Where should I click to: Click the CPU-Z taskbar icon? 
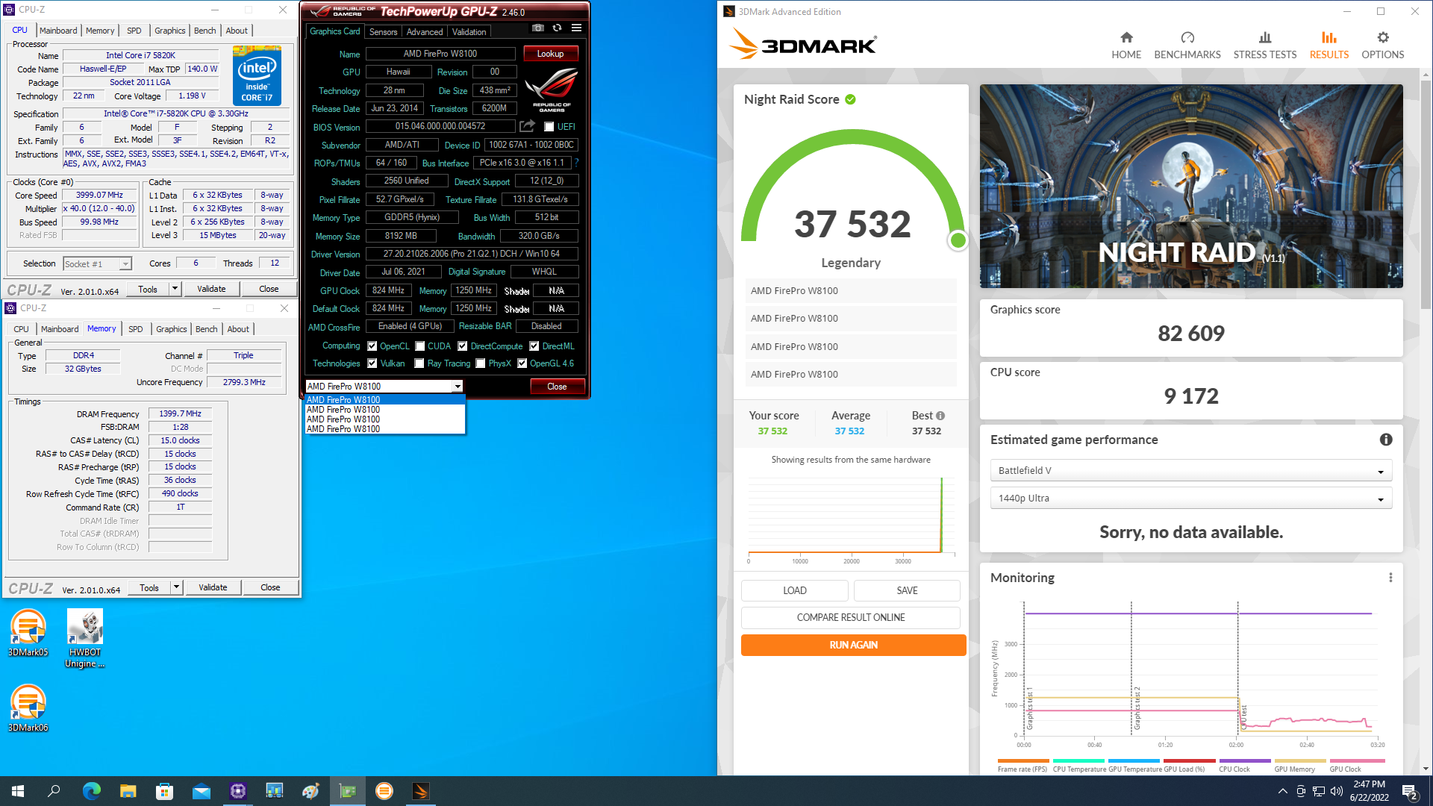237,791
